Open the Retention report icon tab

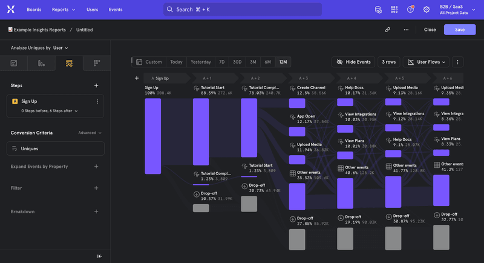click(x=96, y=63)
